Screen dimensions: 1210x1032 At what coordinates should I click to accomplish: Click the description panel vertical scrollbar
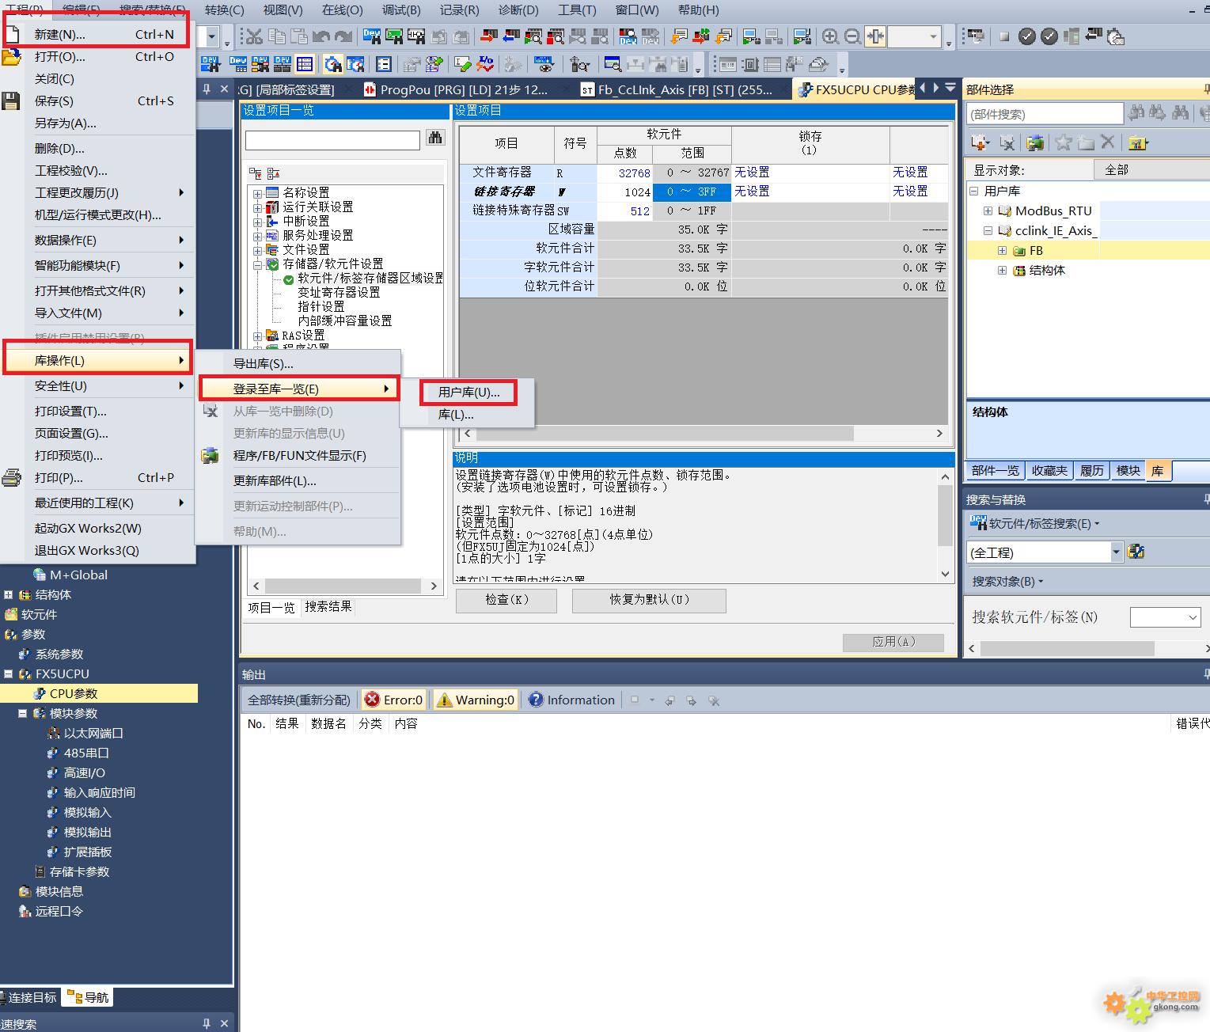pyautogui.click(x=945, y=516)
